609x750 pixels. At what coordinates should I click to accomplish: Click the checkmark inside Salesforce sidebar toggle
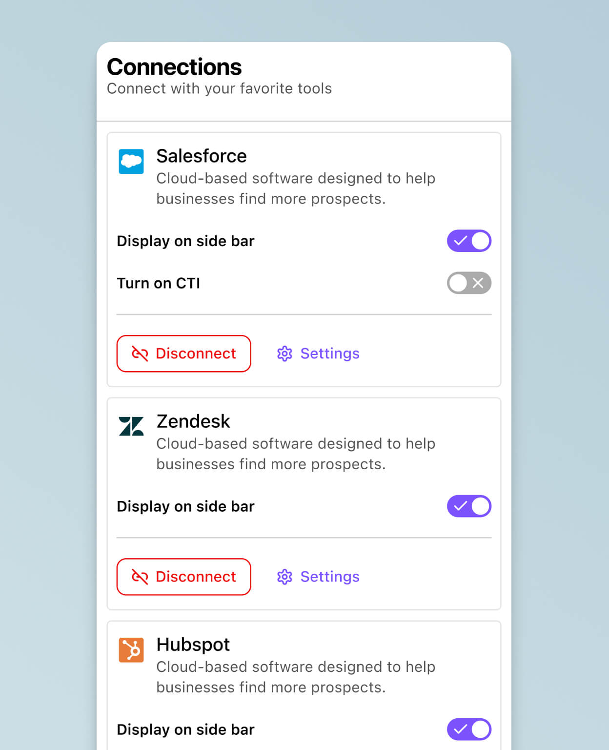click(x=461, y=241)
